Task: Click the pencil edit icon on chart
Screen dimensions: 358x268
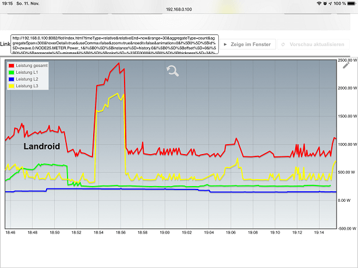Action: [348, 65]
